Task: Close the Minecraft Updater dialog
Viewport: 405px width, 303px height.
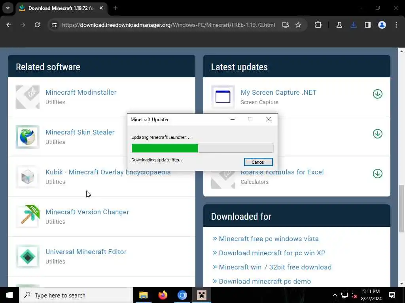Action: [269, 119]
